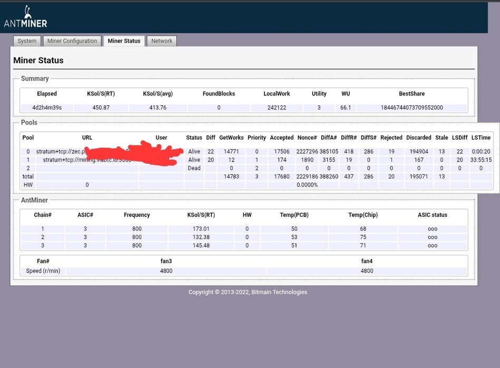Image resolution: width=500 pixels, height=368 pixels.
Task: Click the Pools section label
Action: 29,122
